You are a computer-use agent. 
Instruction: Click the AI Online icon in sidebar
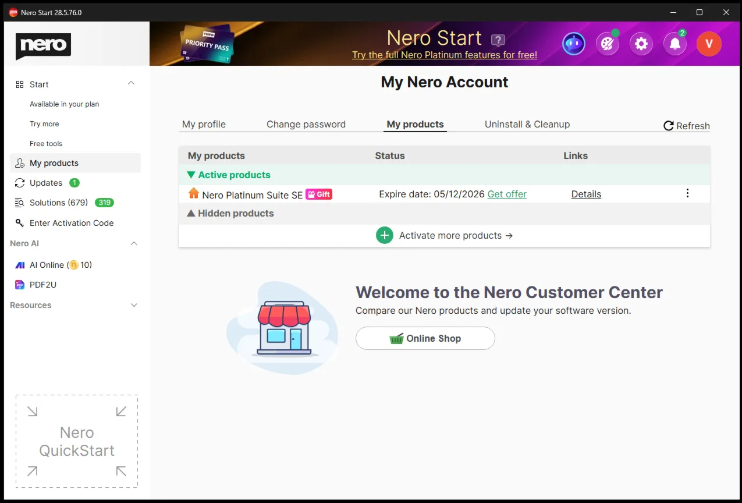(20, 265)
